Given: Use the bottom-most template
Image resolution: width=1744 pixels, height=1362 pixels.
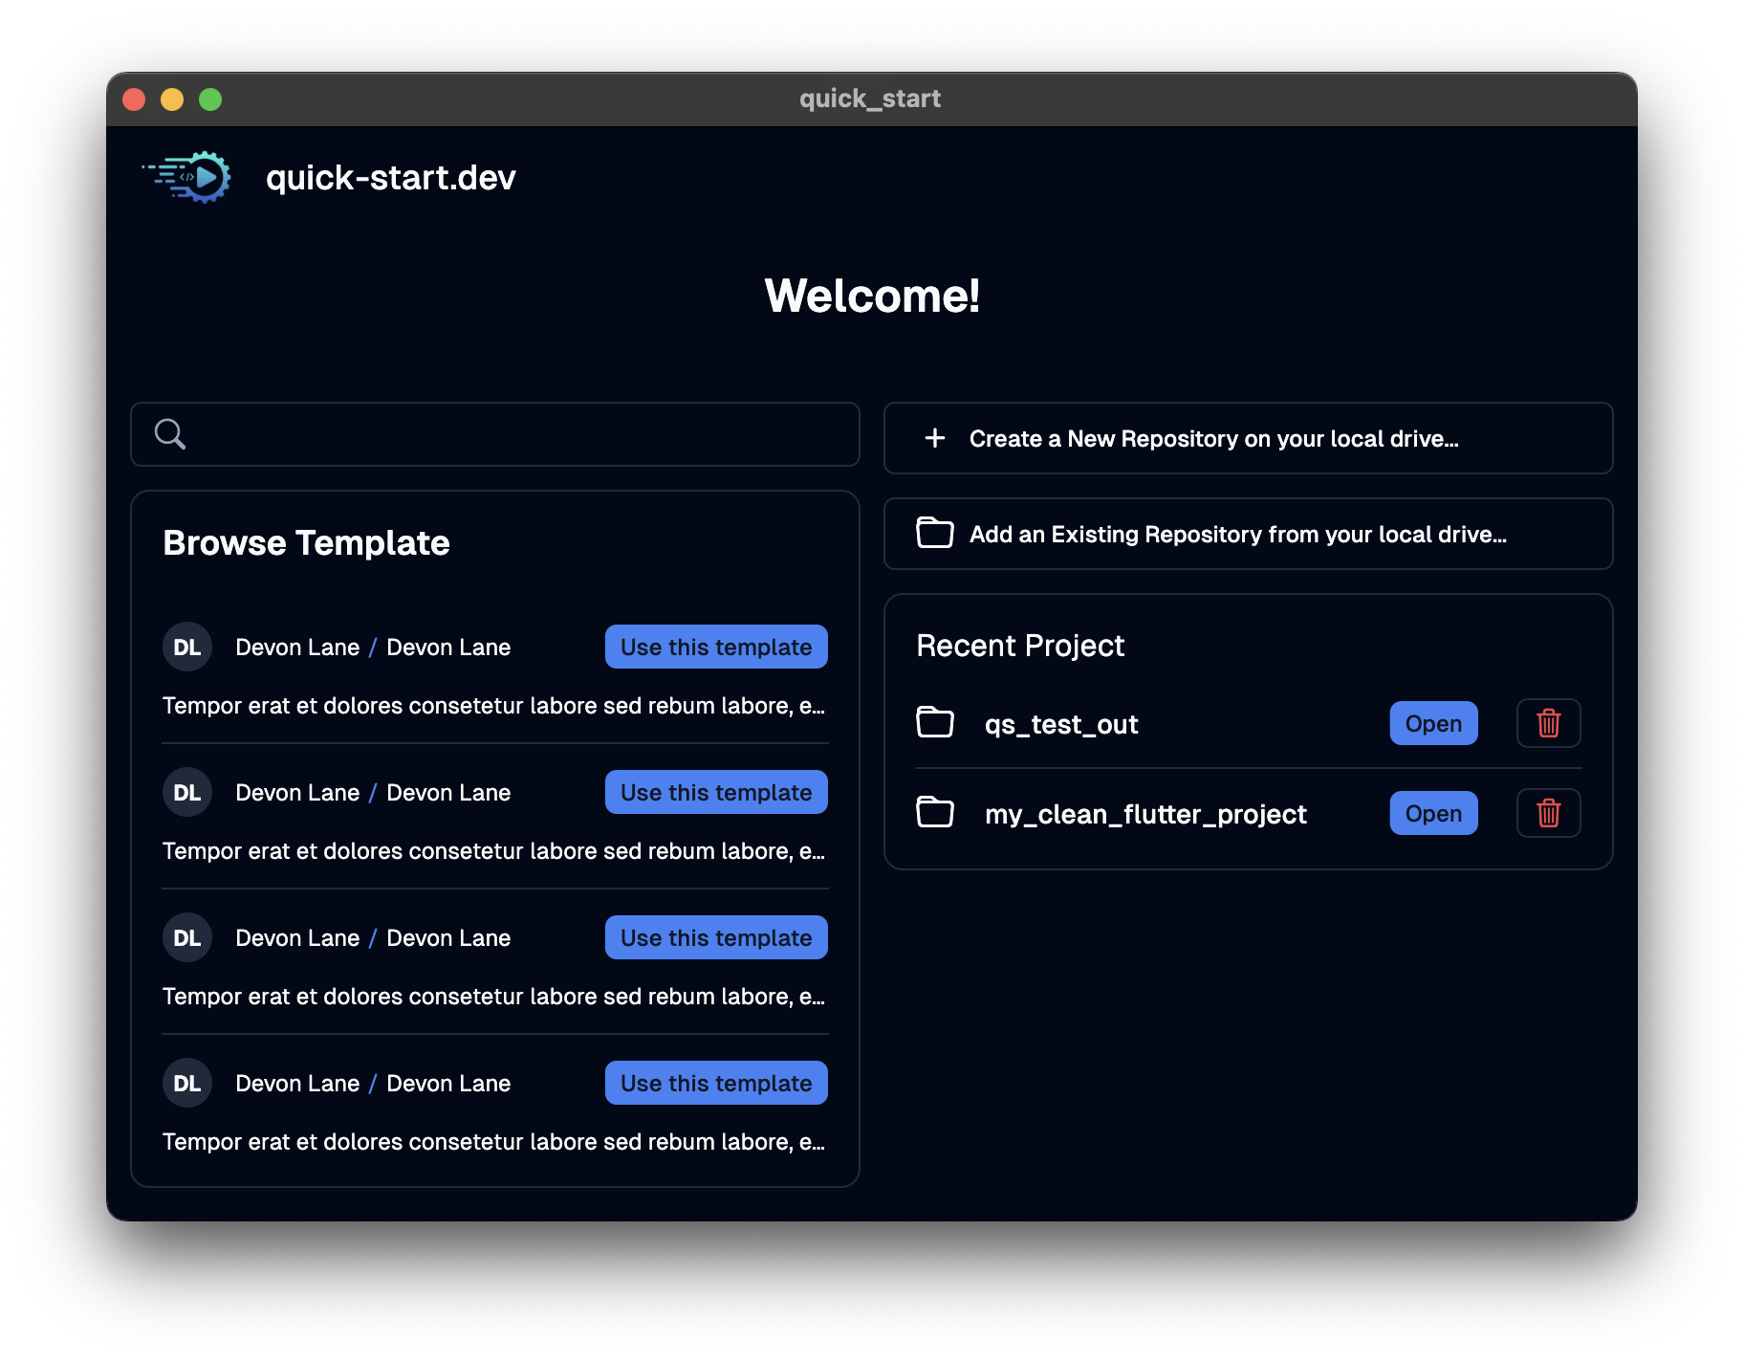Looking at the screenshot, I should point(715,1083).
